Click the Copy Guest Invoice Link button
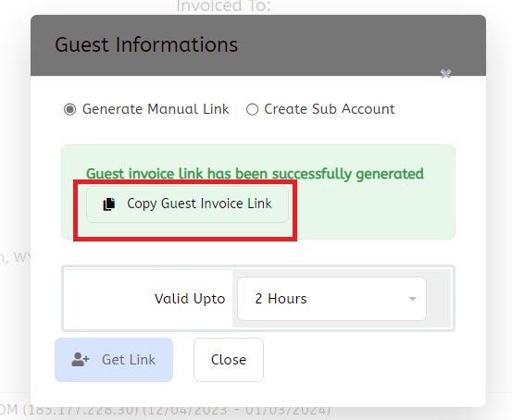512x420 pixels. click(x=187, y=204)
